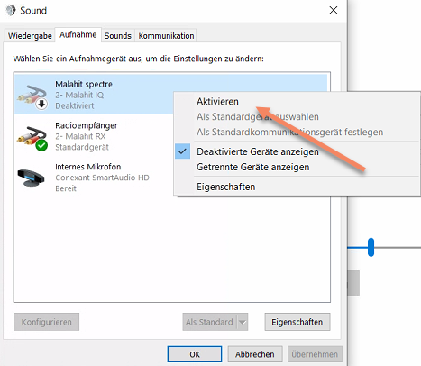This screenshot has width=421, height=366.
Task: Click the down-arrow disabled badge on Malahit spectre
Action: pos(41,105)
